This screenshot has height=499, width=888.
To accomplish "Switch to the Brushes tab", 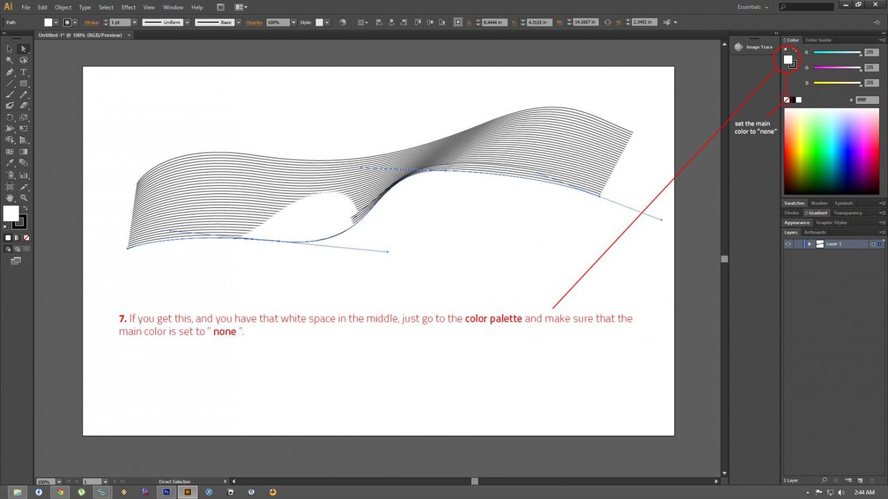I will tap(819, 203).
